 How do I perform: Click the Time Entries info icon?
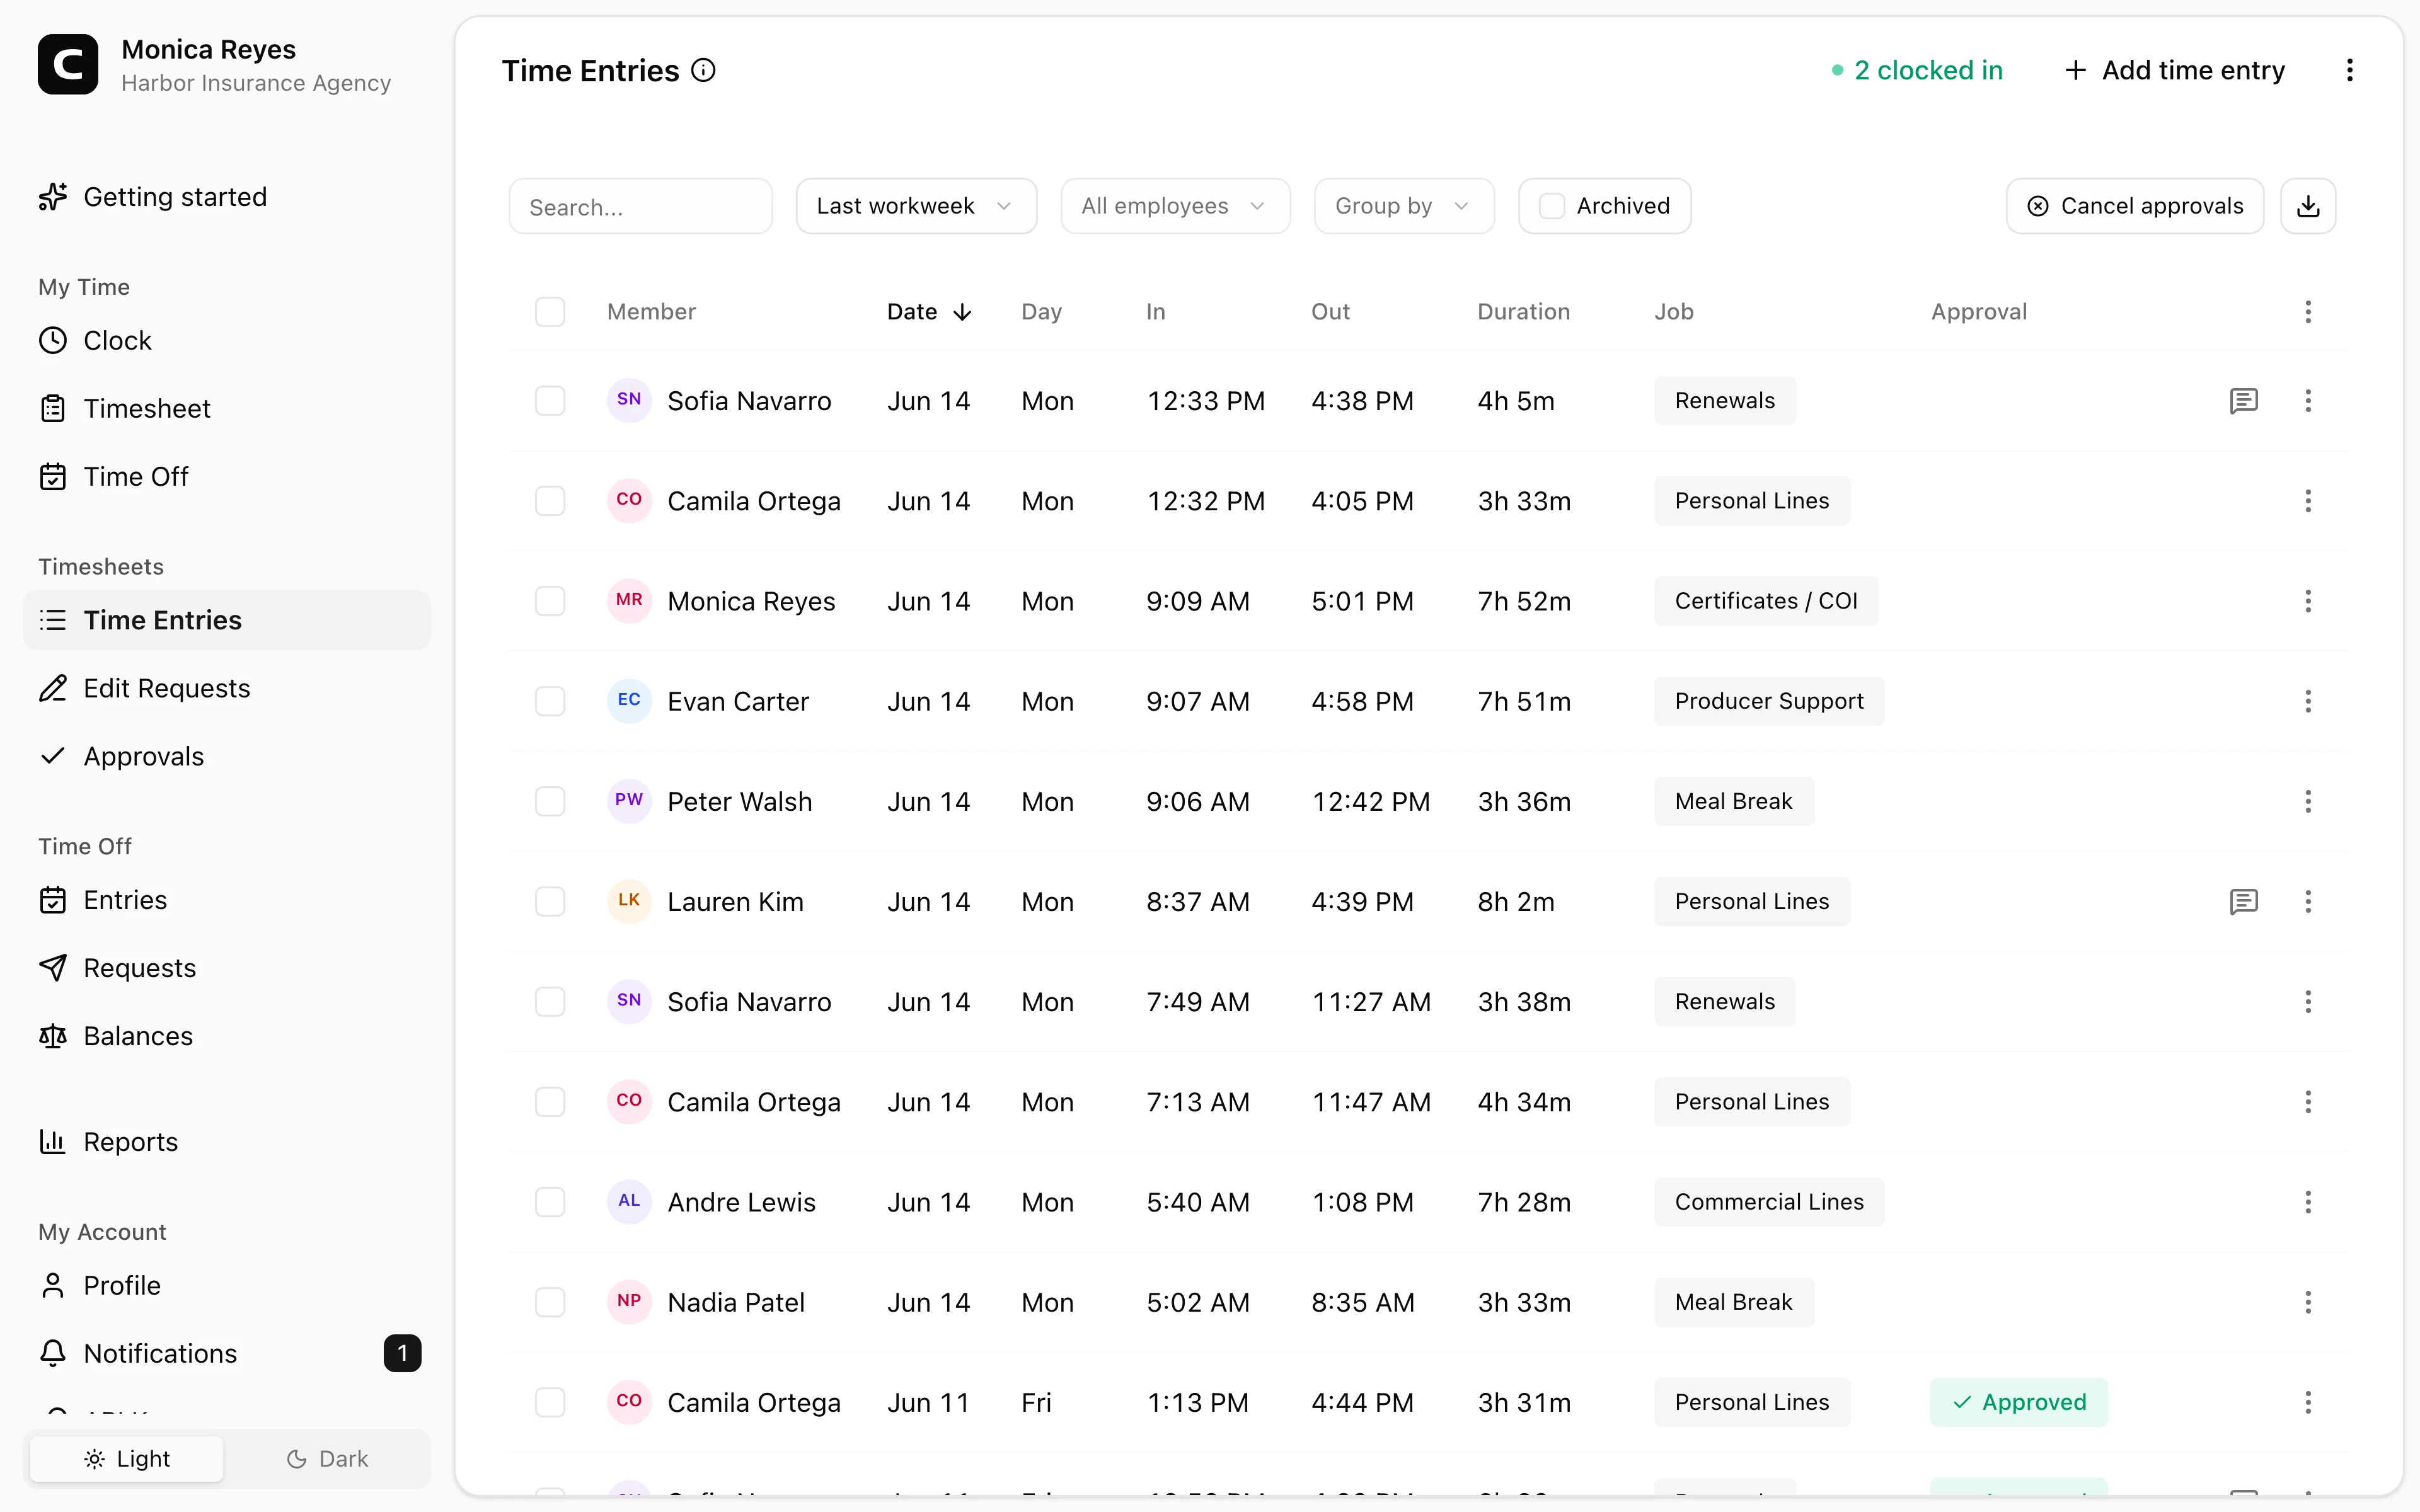coord(704,70)
